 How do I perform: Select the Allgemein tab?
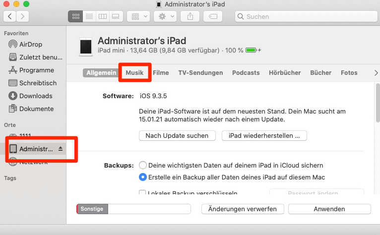tap(101, 73)
